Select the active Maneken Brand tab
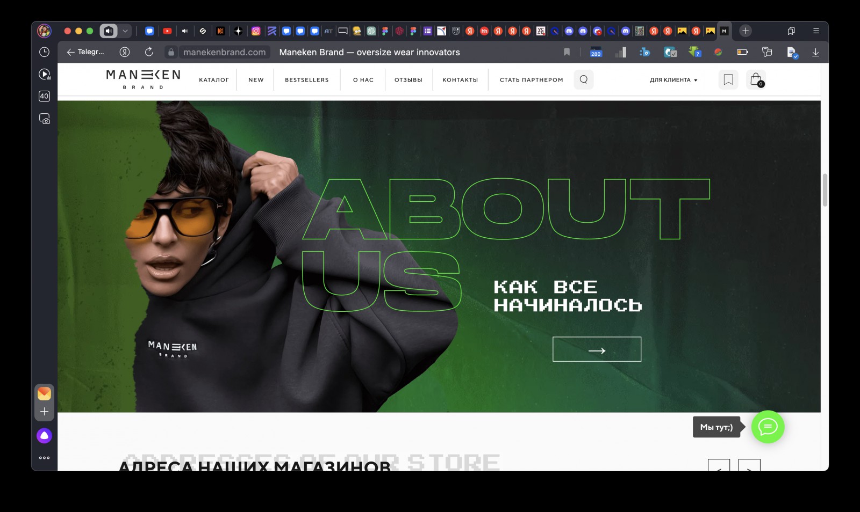Viewport: 860px width, 512px height. 724,31
